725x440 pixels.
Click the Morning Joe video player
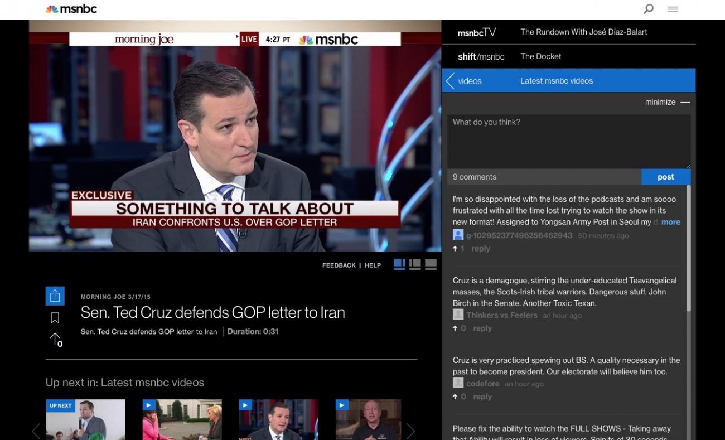click(x=235, y=136)
